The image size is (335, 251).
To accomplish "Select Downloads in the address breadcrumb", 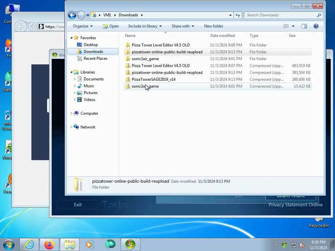I will tap(128, 15).
